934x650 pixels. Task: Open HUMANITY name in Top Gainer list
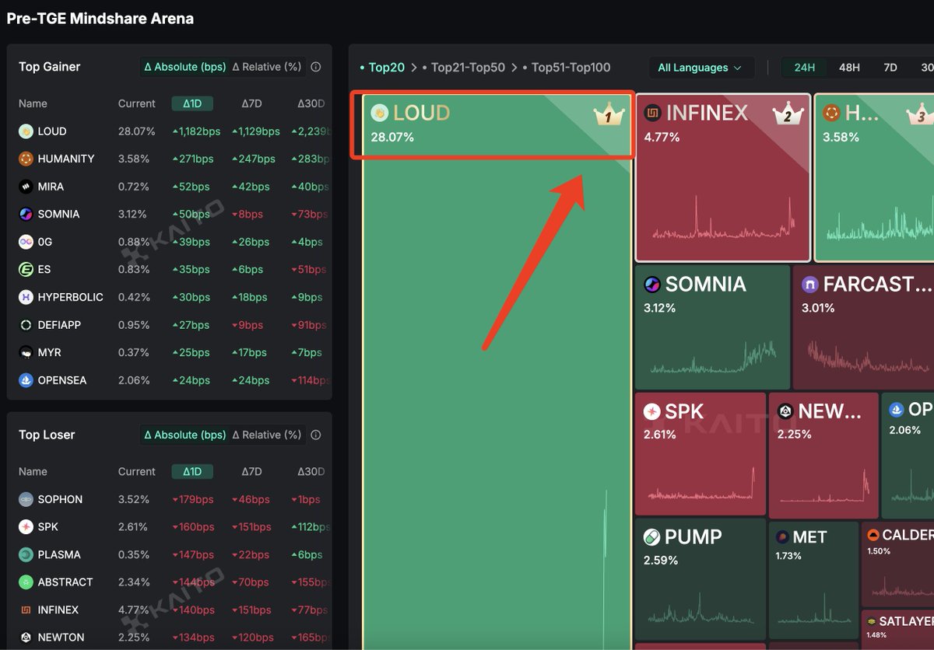[66, 159]
